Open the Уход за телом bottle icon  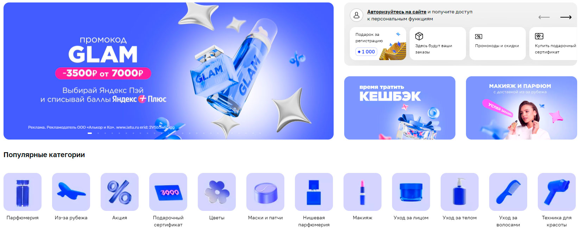(460, 192)
